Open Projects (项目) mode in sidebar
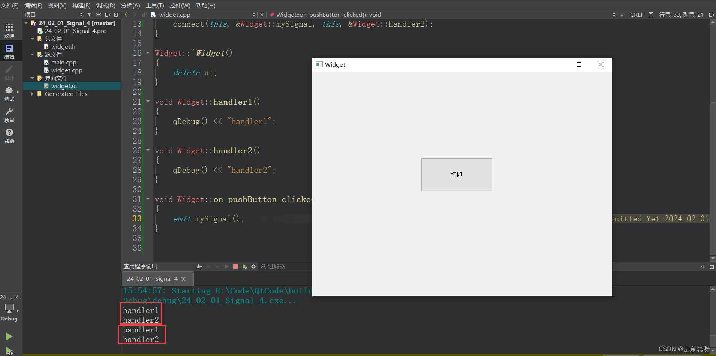 pyautogui.click(x=9, y=114)
